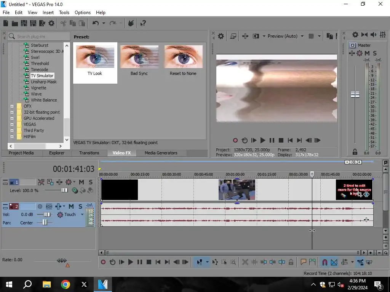Expand the GPU Accelerated folder

tap(12, 119)
